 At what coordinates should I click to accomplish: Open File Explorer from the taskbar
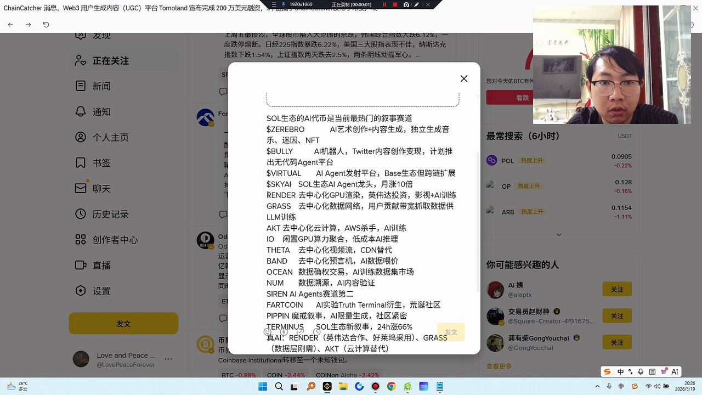click(343, 386)
